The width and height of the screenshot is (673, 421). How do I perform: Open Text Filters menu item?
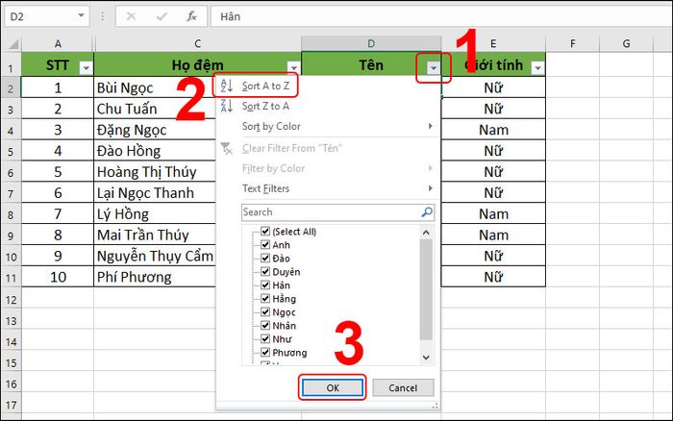328,188
